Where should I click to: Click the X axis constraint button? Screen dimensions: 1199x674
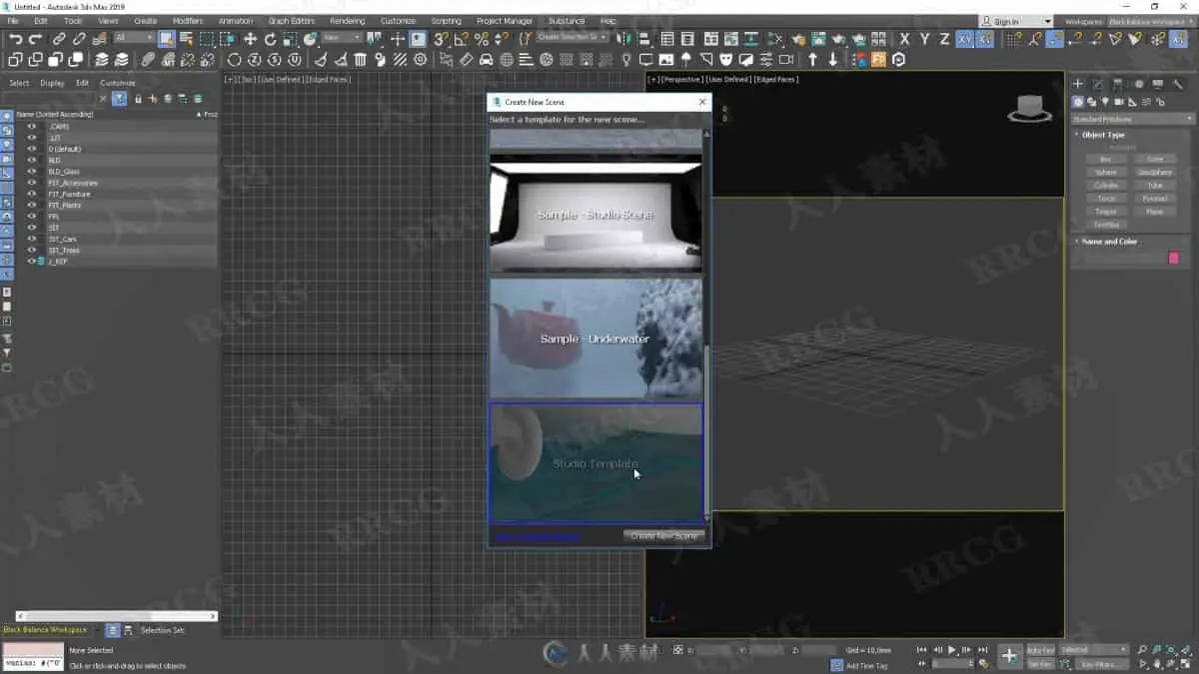pyautogui.click(x=905, y=39)
